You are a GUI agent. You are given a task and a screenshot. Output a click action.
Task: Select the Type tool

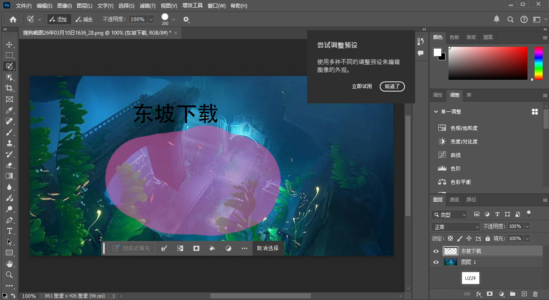click(x=10, y=231)
